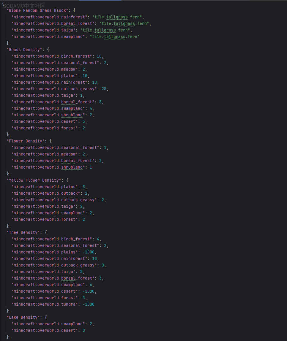
Task: Click Yellow Flower Density forest key
Action: [45, 219]
